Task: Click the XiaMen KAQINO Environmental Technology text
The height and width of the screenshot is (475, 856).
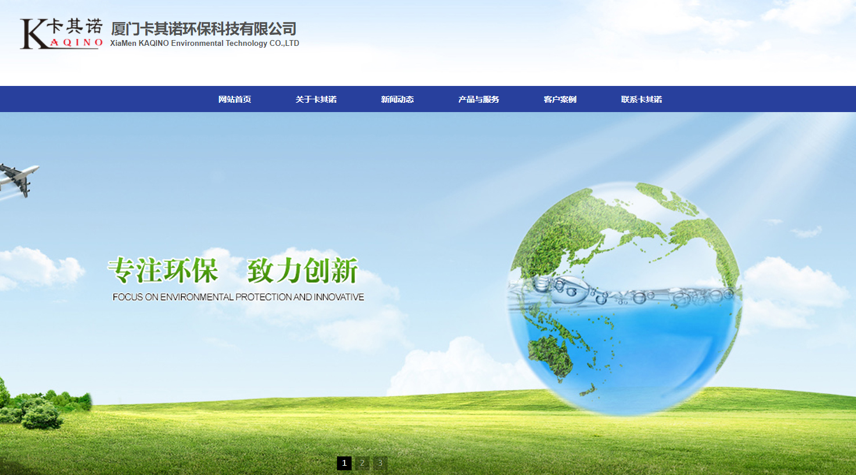Action: pos(205,44)
